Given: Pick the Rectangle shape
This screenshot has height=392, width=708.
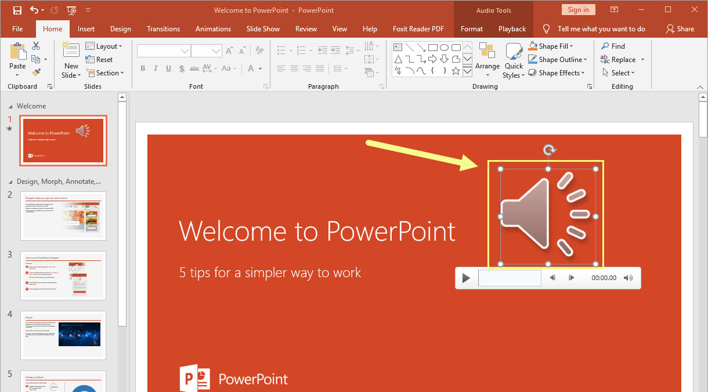Looking at the screenshot, I should pos(433,47).
